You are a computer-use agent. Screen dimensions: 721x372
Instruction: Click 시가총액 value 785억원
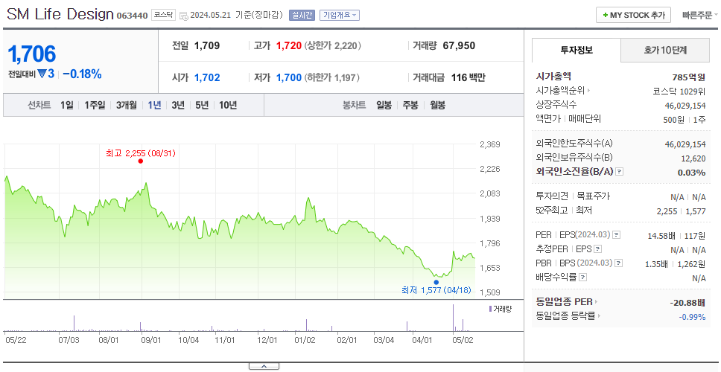[689, 77]
